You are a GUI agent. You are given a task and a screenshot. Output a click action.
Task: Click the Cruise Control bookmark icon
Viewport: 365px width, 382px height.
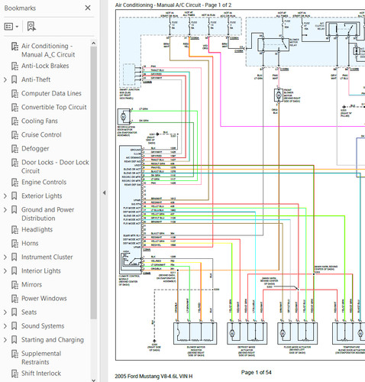tap(15, 135)
